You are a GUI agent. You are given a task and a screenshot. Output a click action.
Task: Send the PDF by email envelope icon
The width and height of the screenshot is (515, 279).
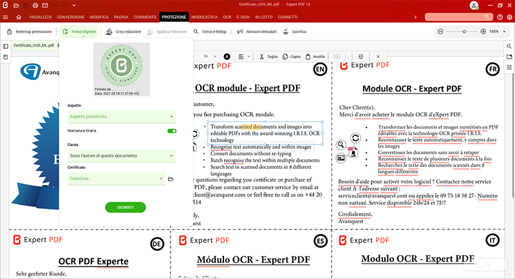(x=45, y=5)
